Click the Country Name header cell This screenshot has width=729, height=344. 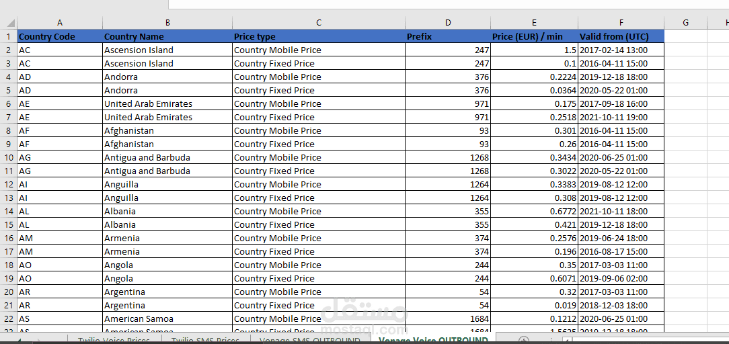167,36
